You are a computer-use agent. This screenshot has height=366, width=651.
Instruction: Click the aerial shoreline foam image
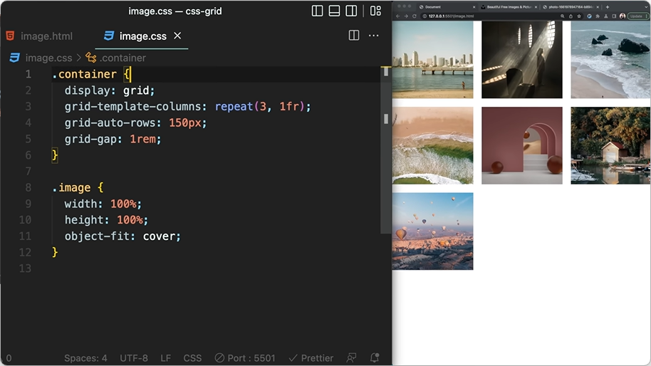pyautogui.click(x=432, y=145)
